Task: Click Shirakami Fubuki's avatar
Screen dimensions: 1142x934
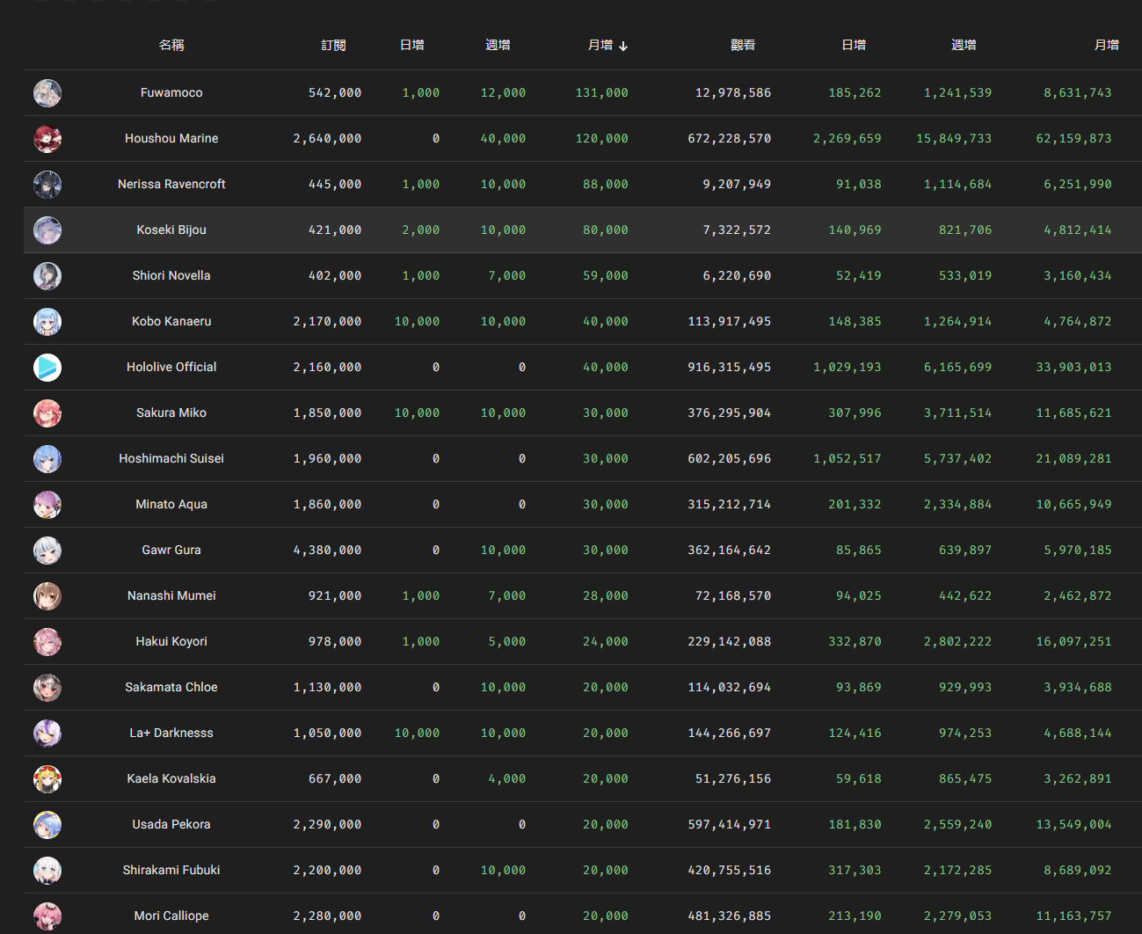Action: coord(47,871)
